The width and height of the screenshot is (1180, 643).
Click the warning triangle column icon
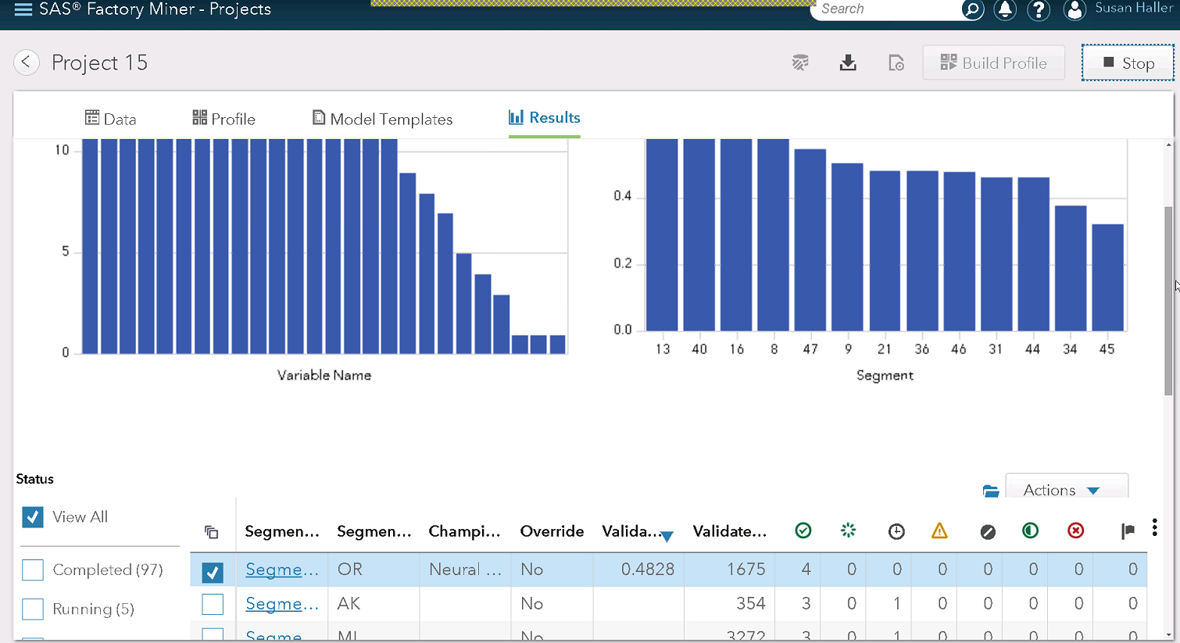(x=939, y=531)
